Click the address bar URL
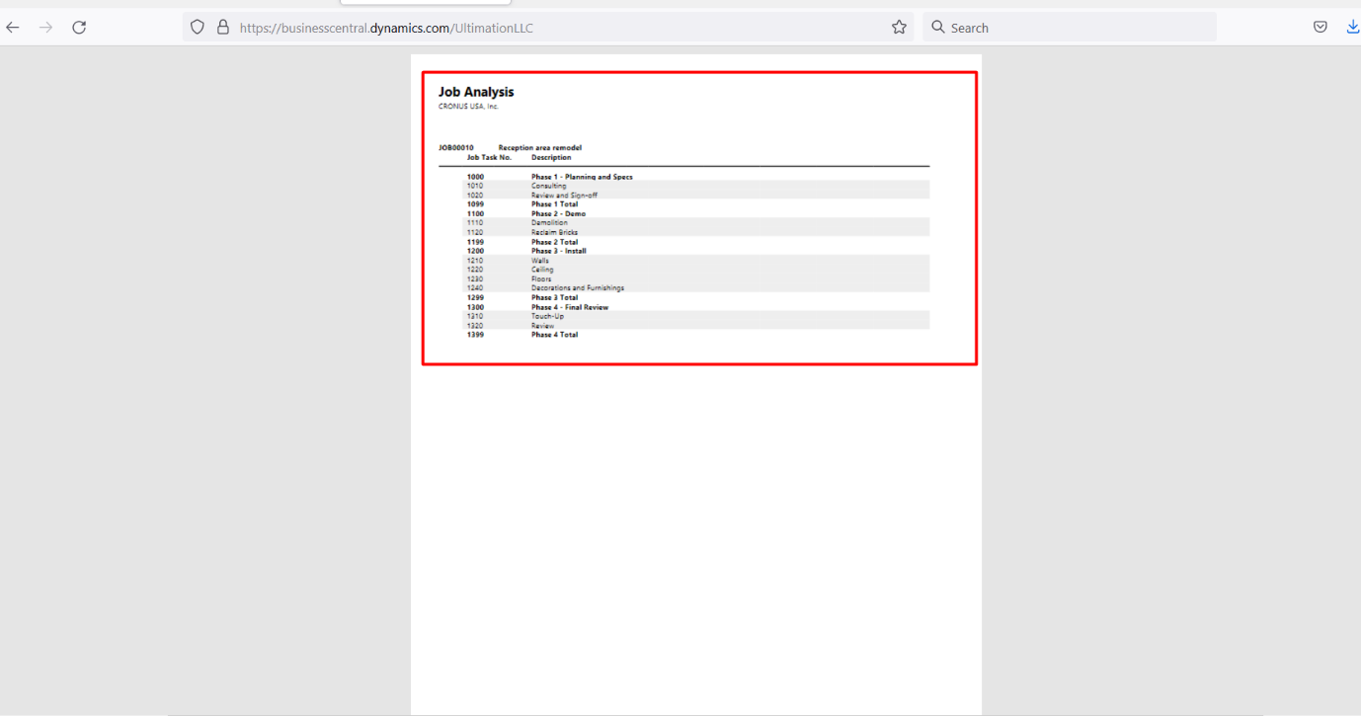Viewport: 1361px width, 716px height. click(385, 27)
